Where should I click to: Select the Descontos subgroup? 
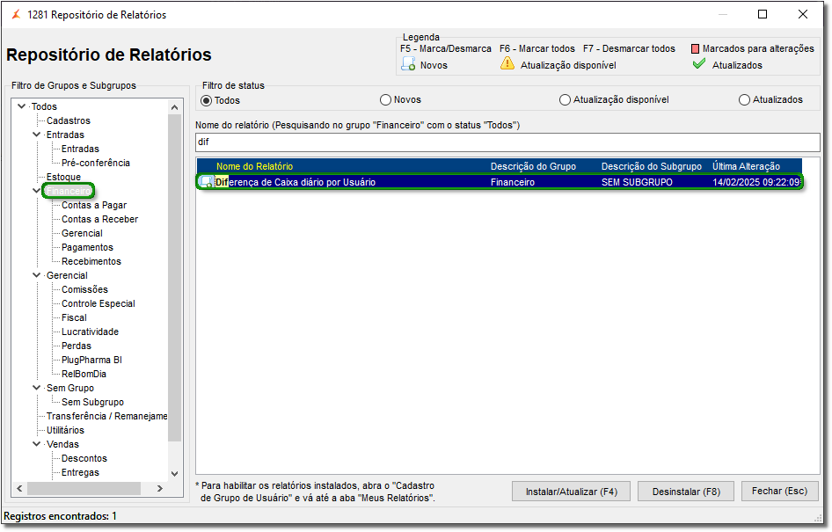pyautogui.click(x=84, y=458)
